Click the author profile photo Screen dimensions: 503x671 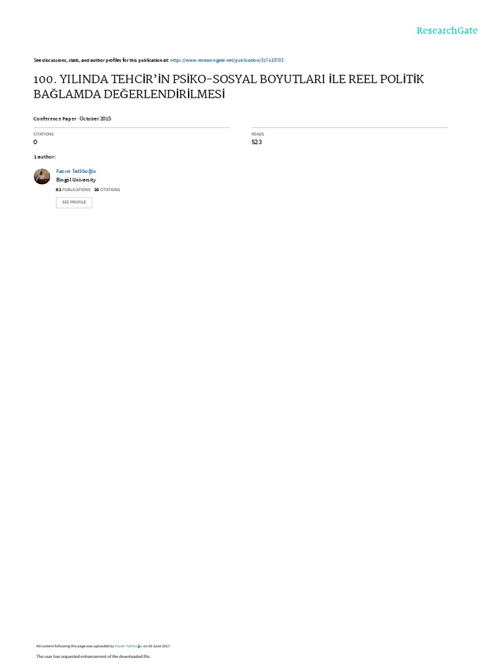(x=42, y=176)
